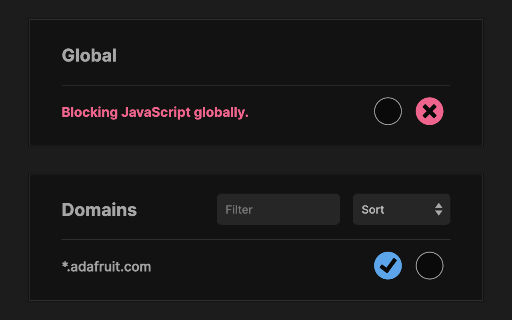Click inside the Filter input field
The width and height of the screenshot is (512, 320).
click(278, 209)
